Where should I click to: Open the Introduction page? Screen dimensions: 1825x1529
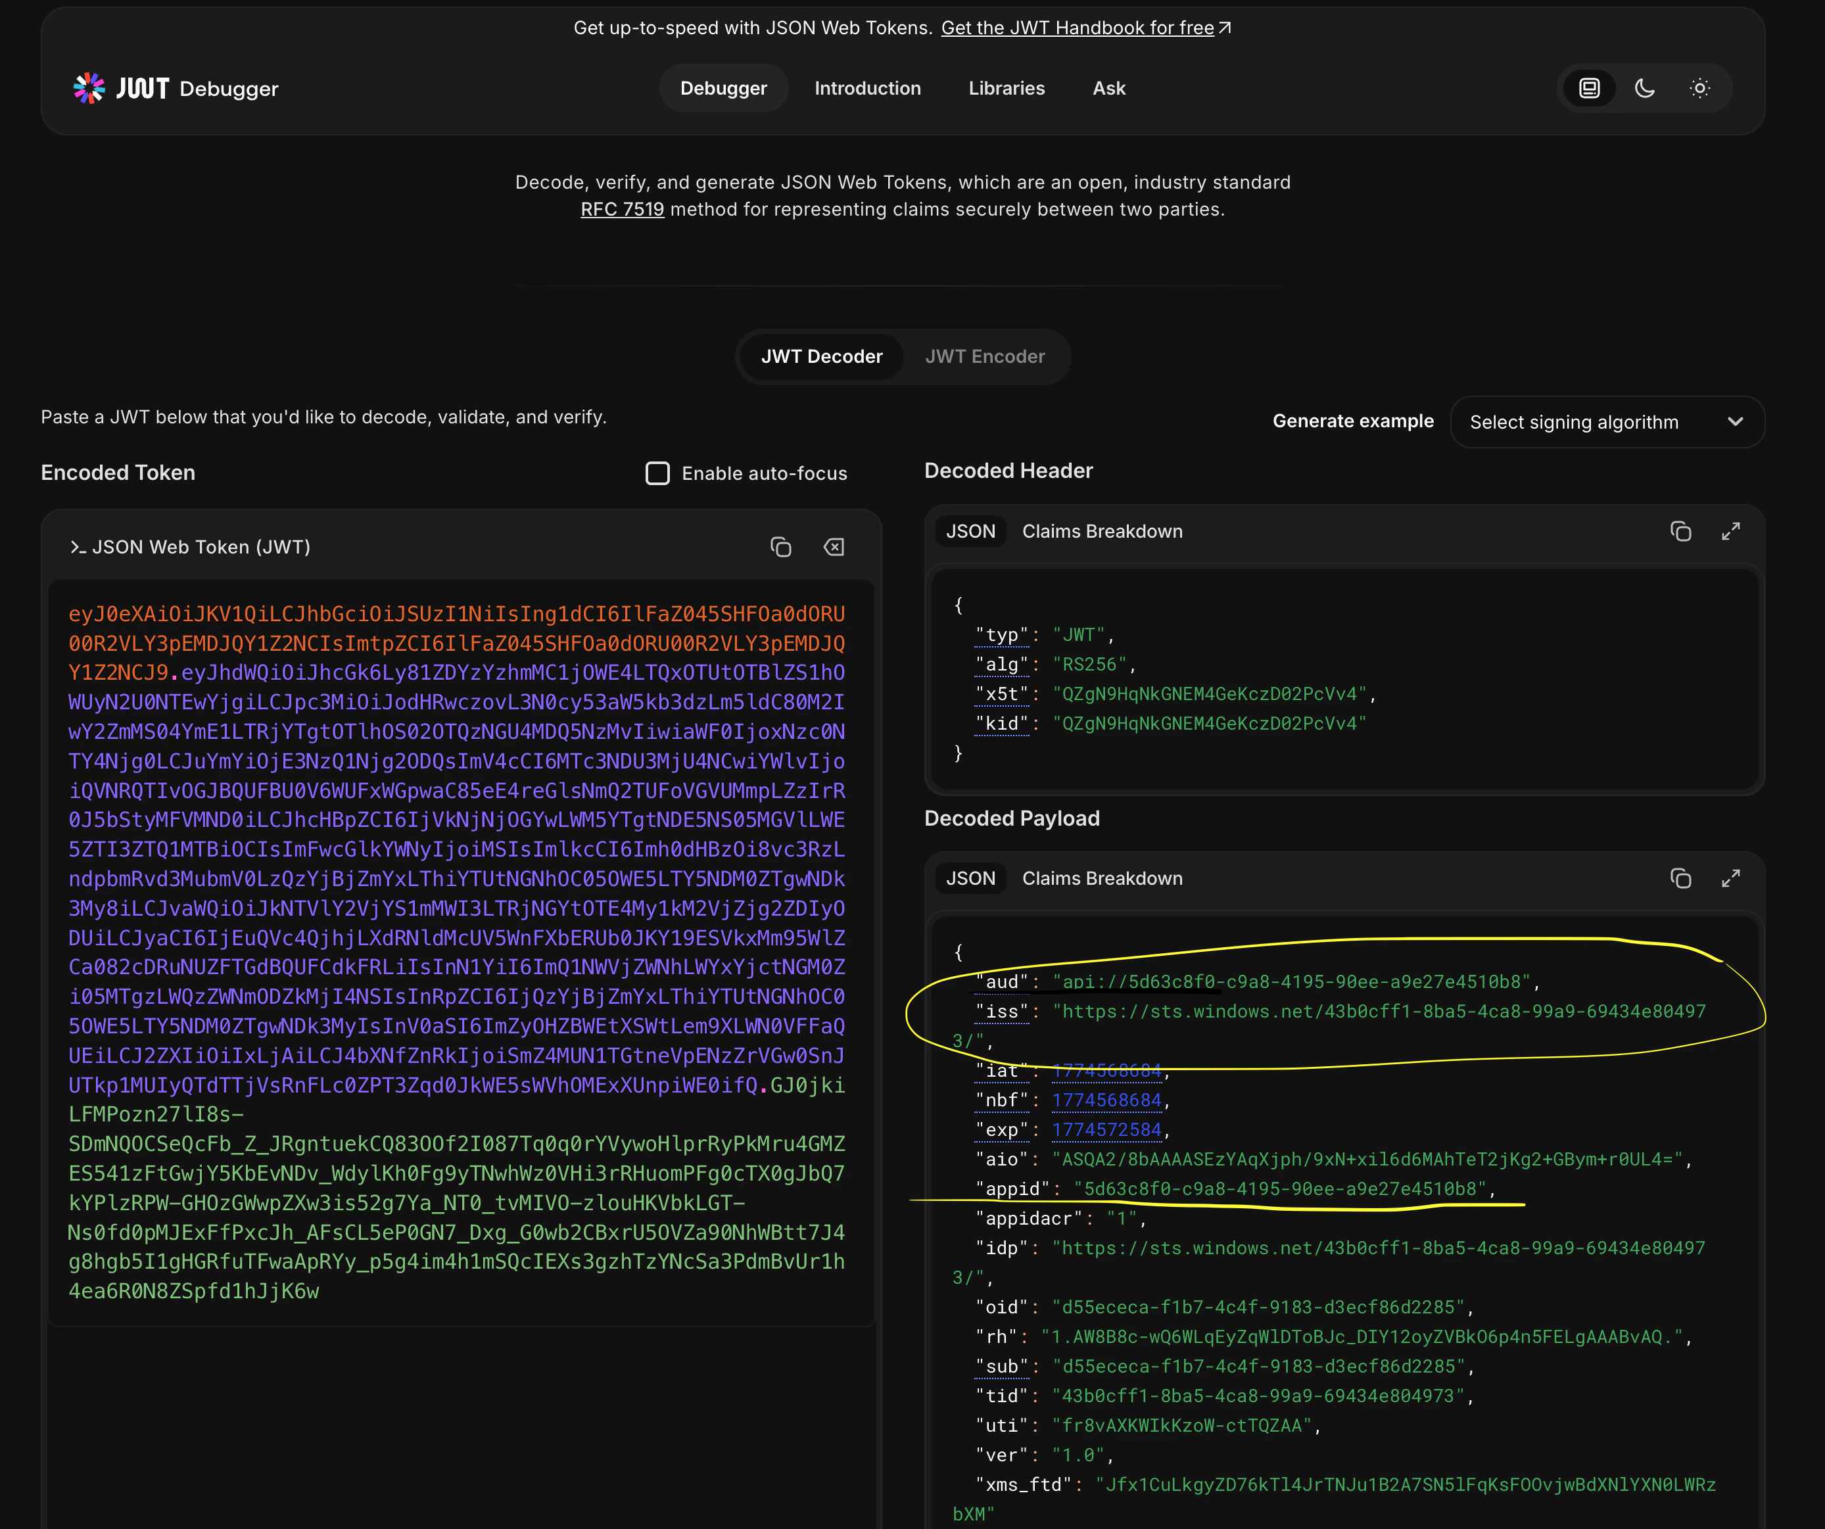pyautogui.click(x=867, y=87)
